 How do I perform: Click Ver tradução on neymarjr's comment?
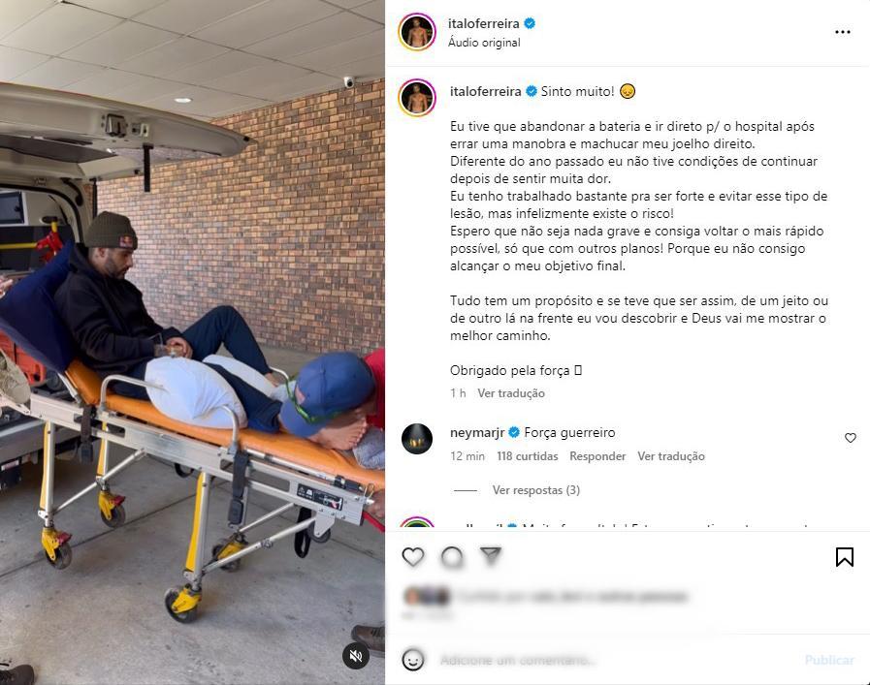point(671,456)
